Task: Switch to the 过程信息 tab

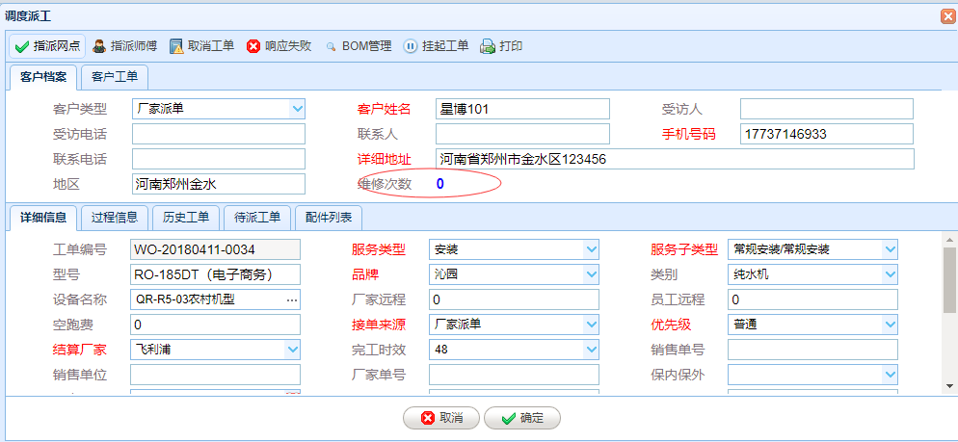Action: tap(115, 218)
